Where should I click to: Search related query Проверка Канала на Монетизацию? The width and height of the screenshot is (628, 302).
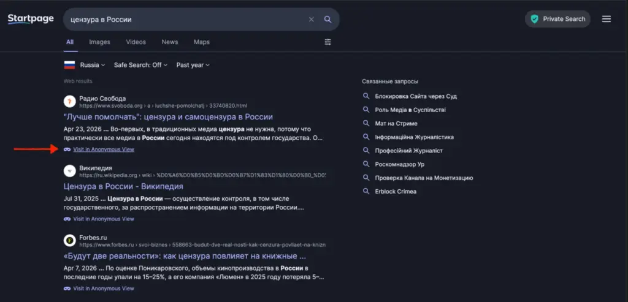[x=424, y=178]
